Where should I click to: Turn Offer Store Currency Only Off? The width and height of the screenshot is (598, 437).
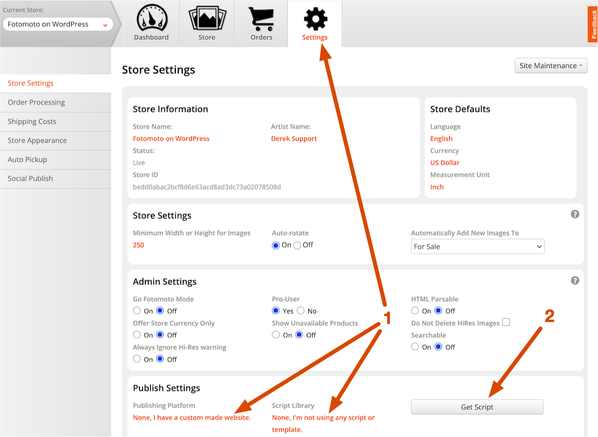(x=160, y=334)
